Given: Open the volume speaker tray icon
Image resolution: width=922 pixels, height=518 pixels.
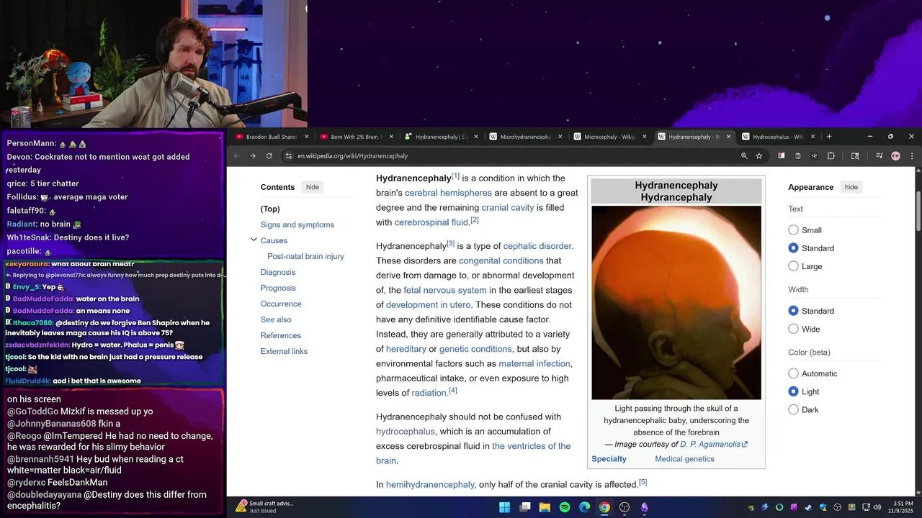Looking at the screenshot, I should [x=877, y=507].
